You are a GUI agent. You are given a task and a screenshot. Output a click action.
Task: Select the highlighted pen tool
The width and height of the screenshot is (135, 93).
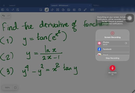(x=47, y=10)
